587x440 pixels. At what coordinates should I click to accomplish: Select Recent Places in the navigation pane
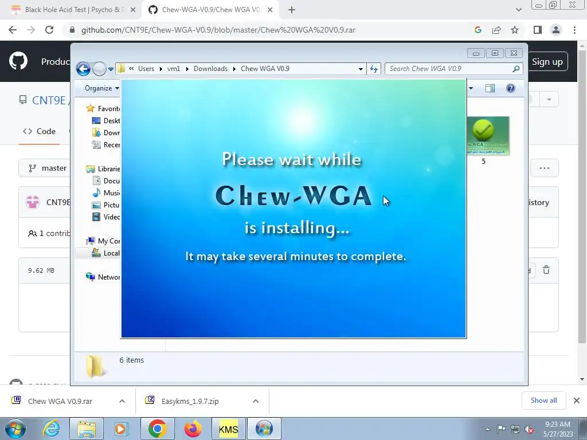tap(106, 145)
